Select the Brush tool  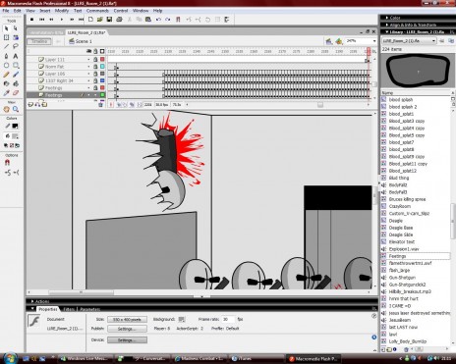(16, 75)
